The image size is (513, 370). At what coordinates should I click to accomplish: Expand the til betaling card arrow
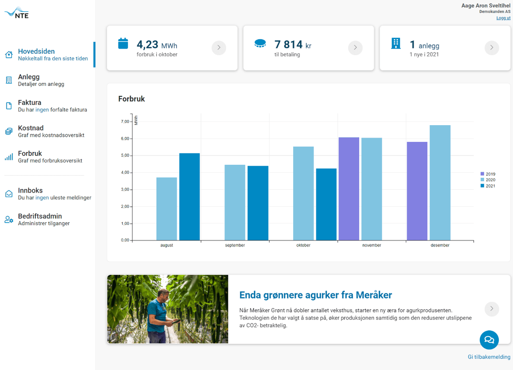355,48
